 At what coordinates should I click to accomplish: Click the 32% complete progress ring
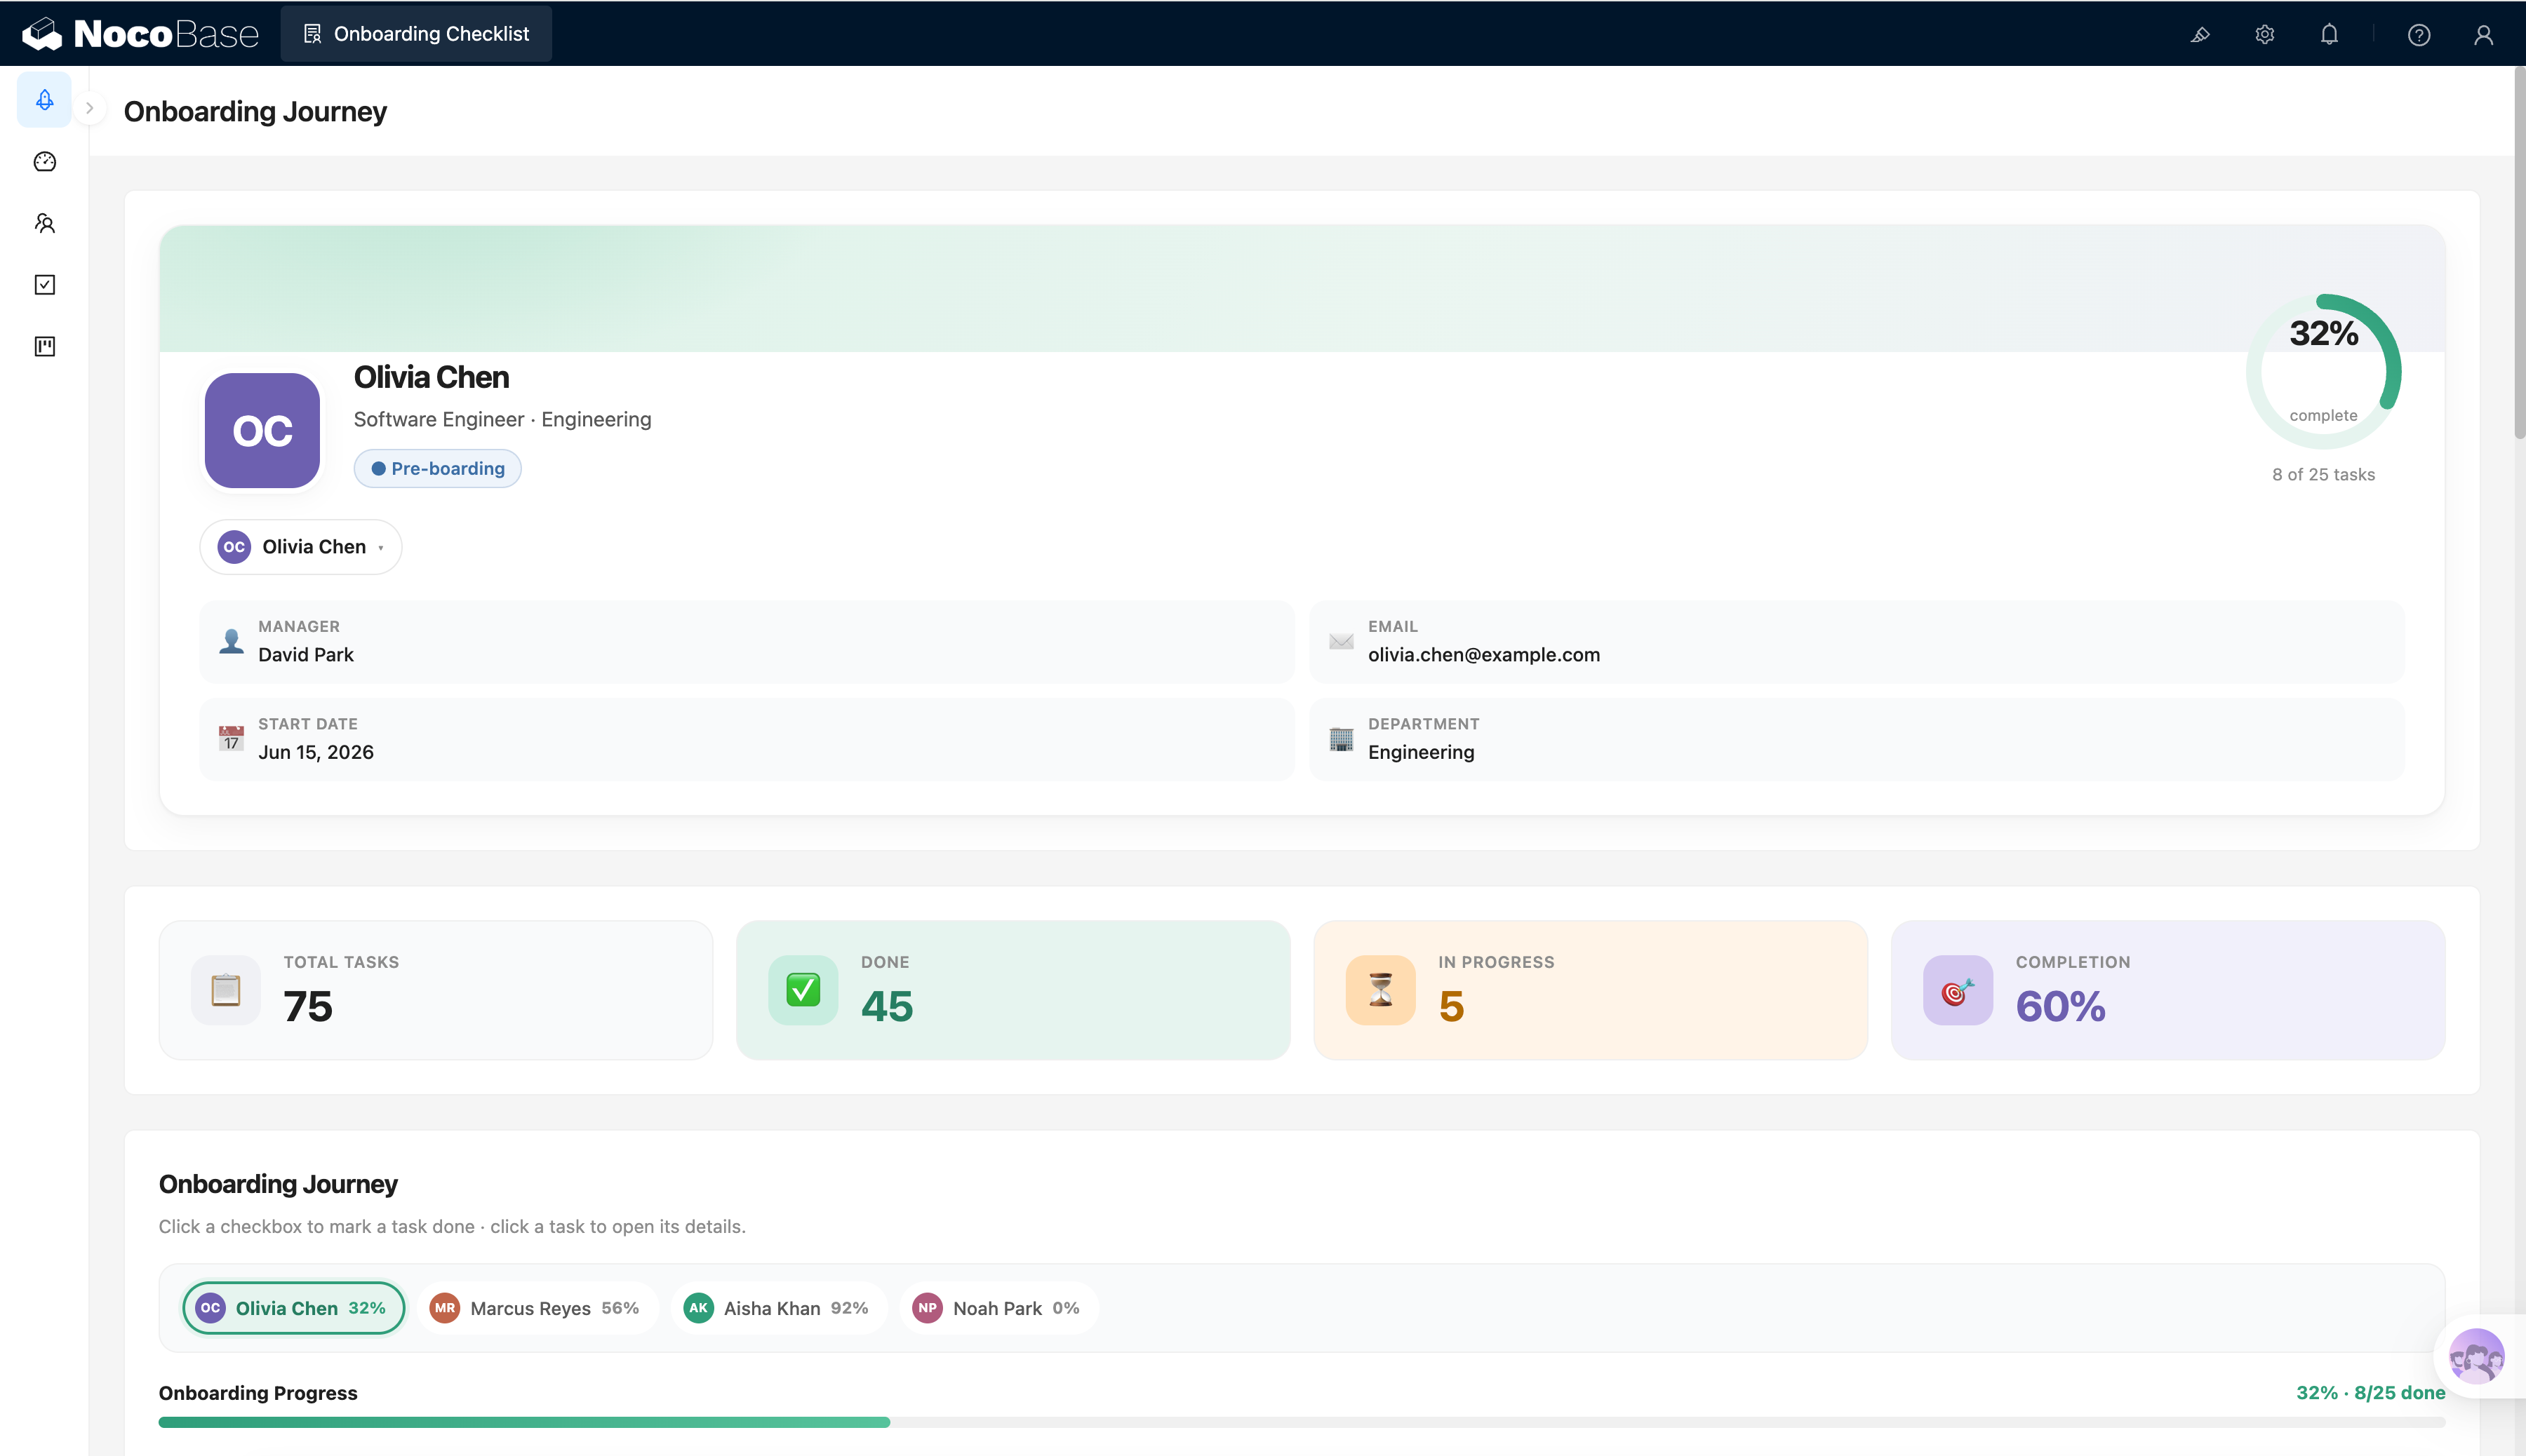click(x=2323, y=371)
